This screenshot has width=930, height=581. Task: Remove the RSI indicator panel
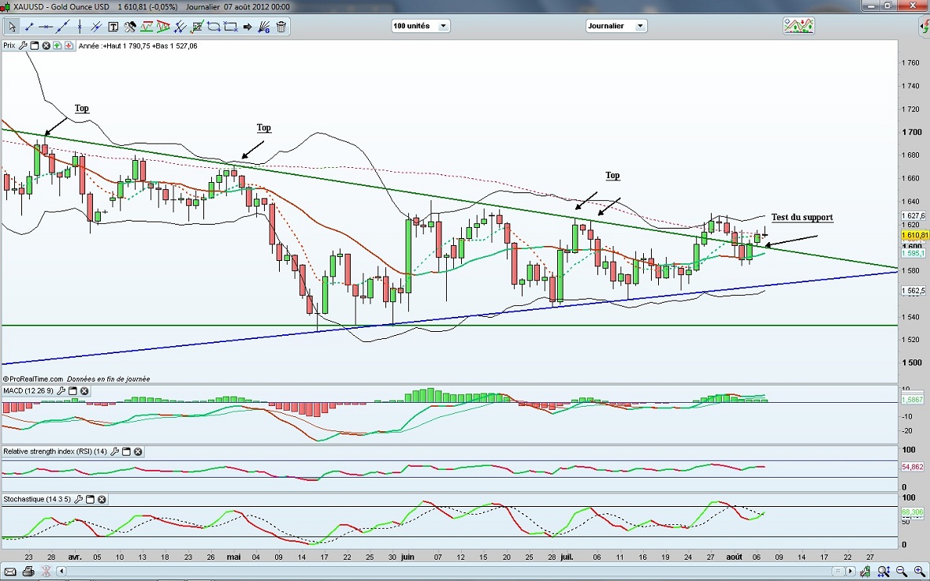[138, 452]
